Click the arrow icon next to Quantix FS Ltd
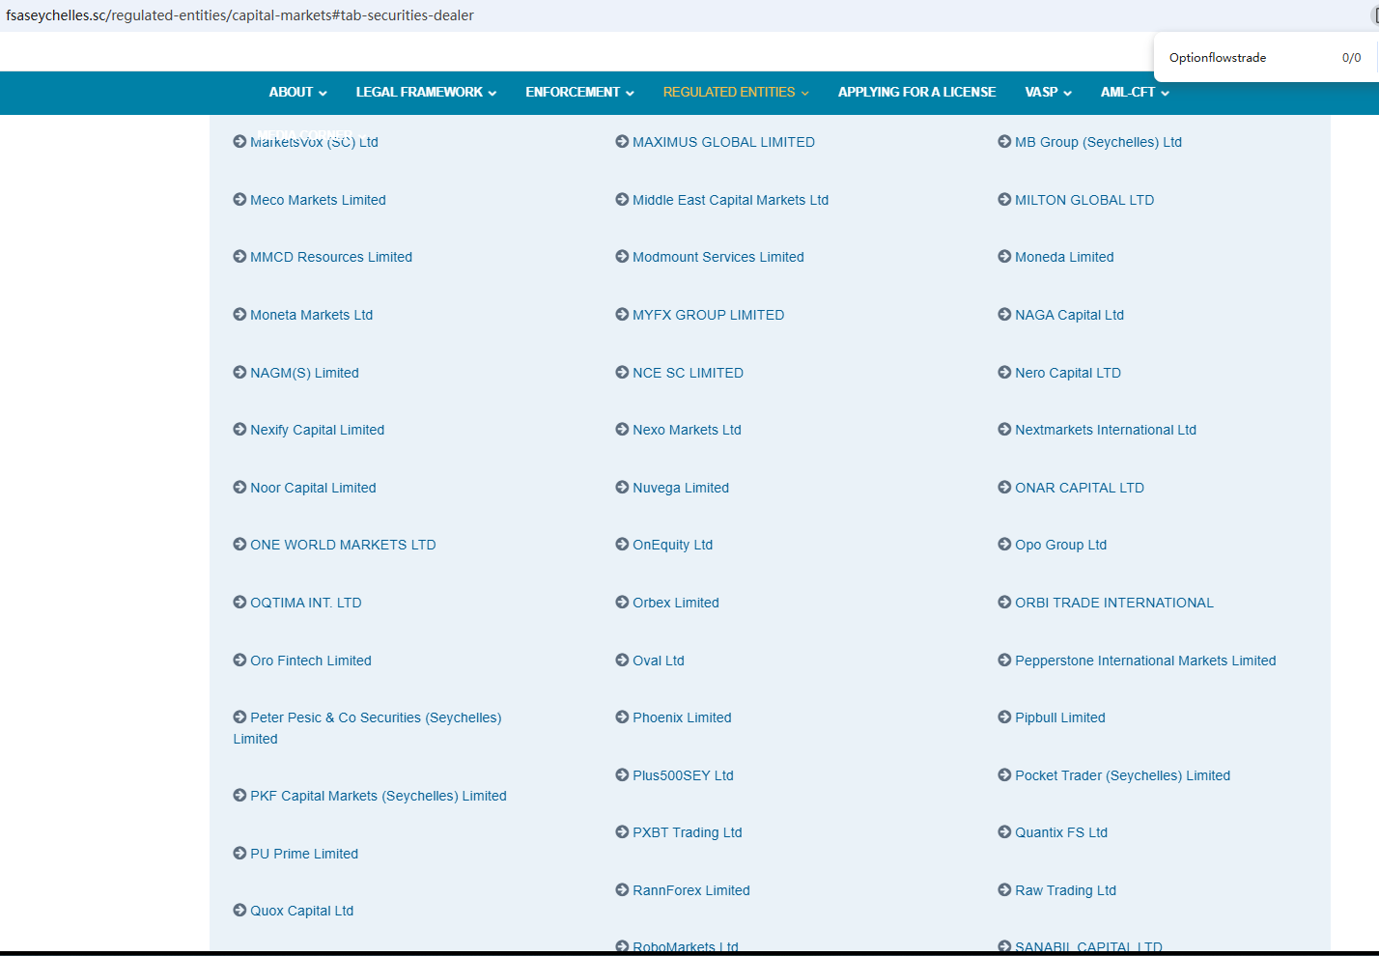The height and width of the screenshot is (956, 1379). click(1004, 831)
